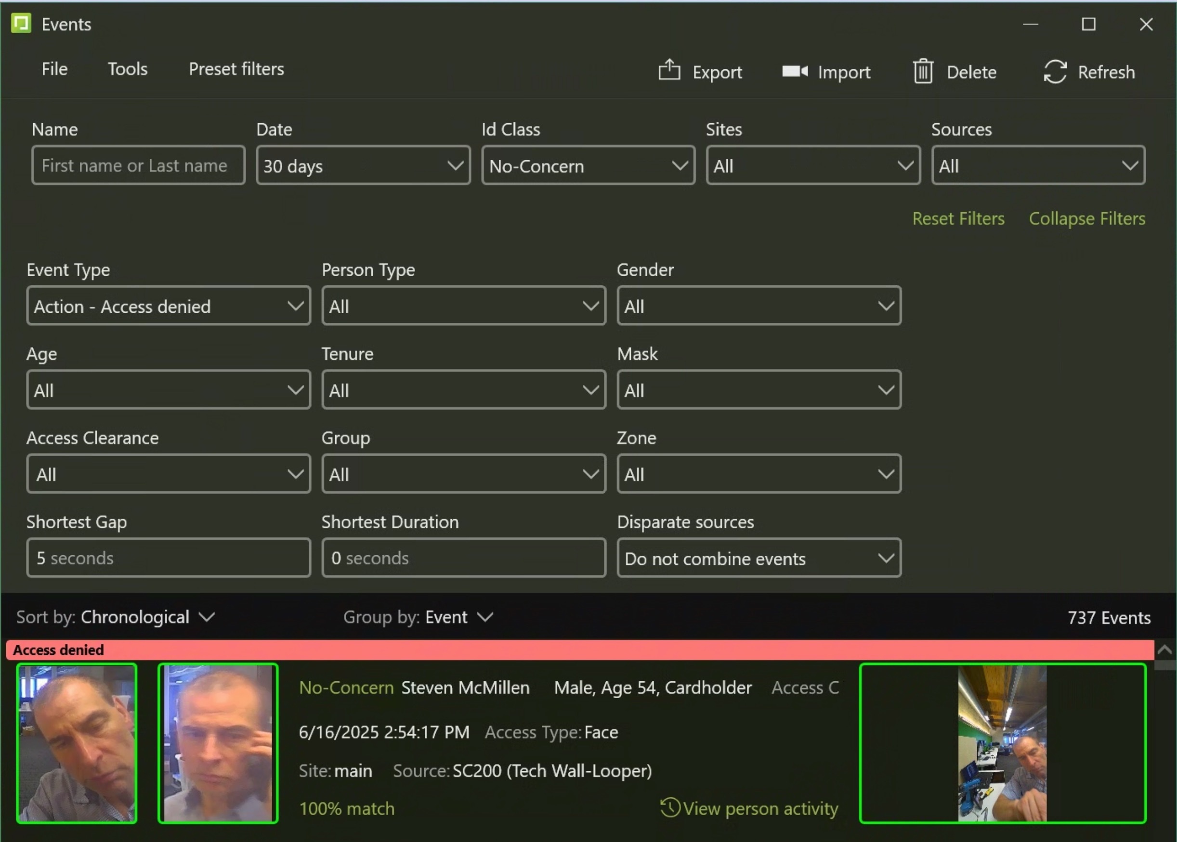Open the Event Type Access denied dropdown
The image size is (1177, 842).
(169, 306)
